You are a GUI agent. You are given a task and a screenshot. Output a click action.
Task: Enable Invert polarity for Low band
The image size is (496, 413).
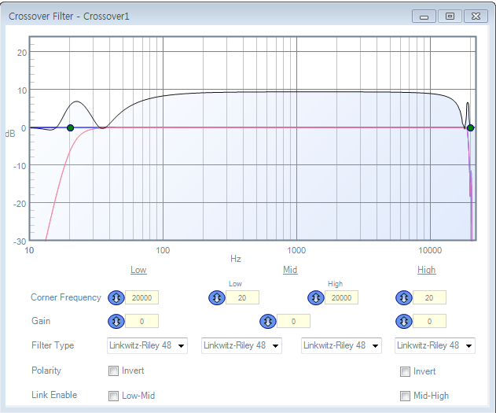point(113,371)
